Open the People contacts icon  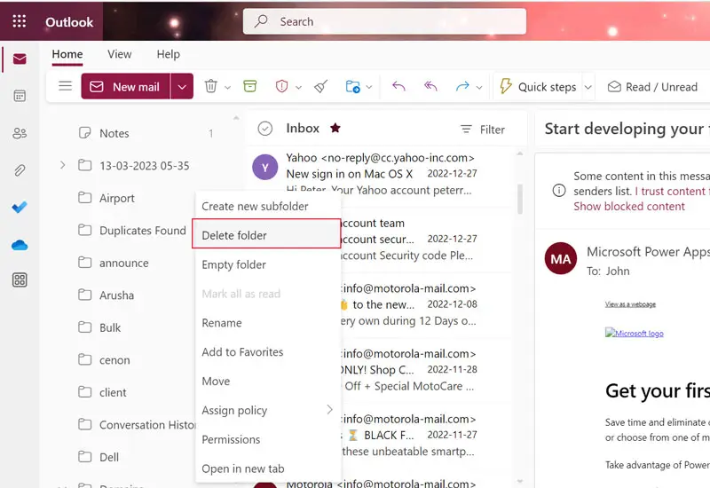(x=19, y=133)
